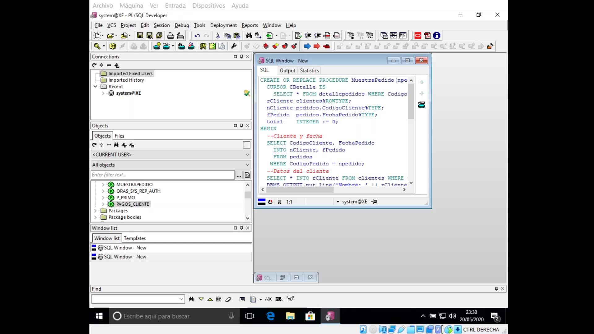The image size is (594, 334).
Task: Click the Undo arrow toolbar icon
Action: pyautogui.click(x=197, y=36)
